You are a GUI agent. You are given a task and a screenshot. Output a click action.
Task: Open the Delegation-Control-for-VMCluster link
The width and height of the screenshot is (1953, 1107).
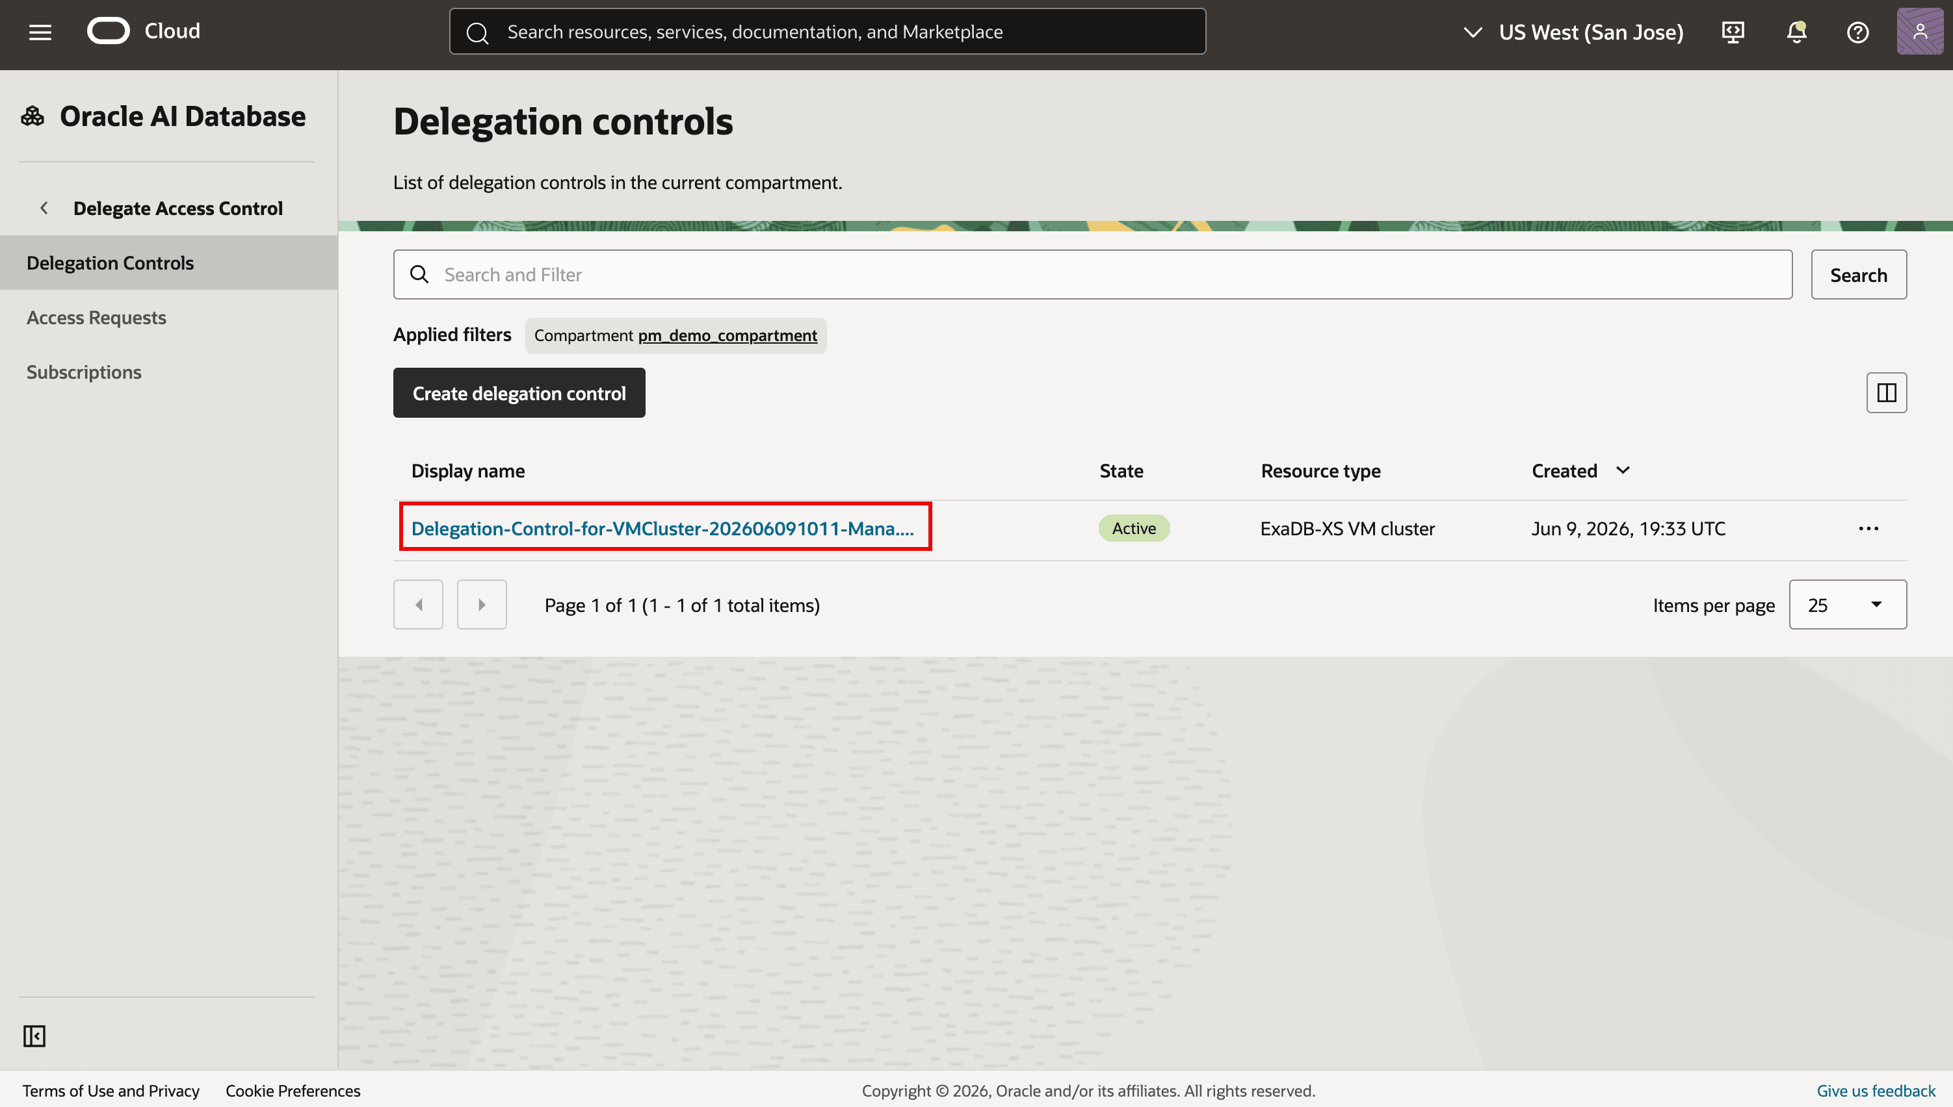point(662,528)
